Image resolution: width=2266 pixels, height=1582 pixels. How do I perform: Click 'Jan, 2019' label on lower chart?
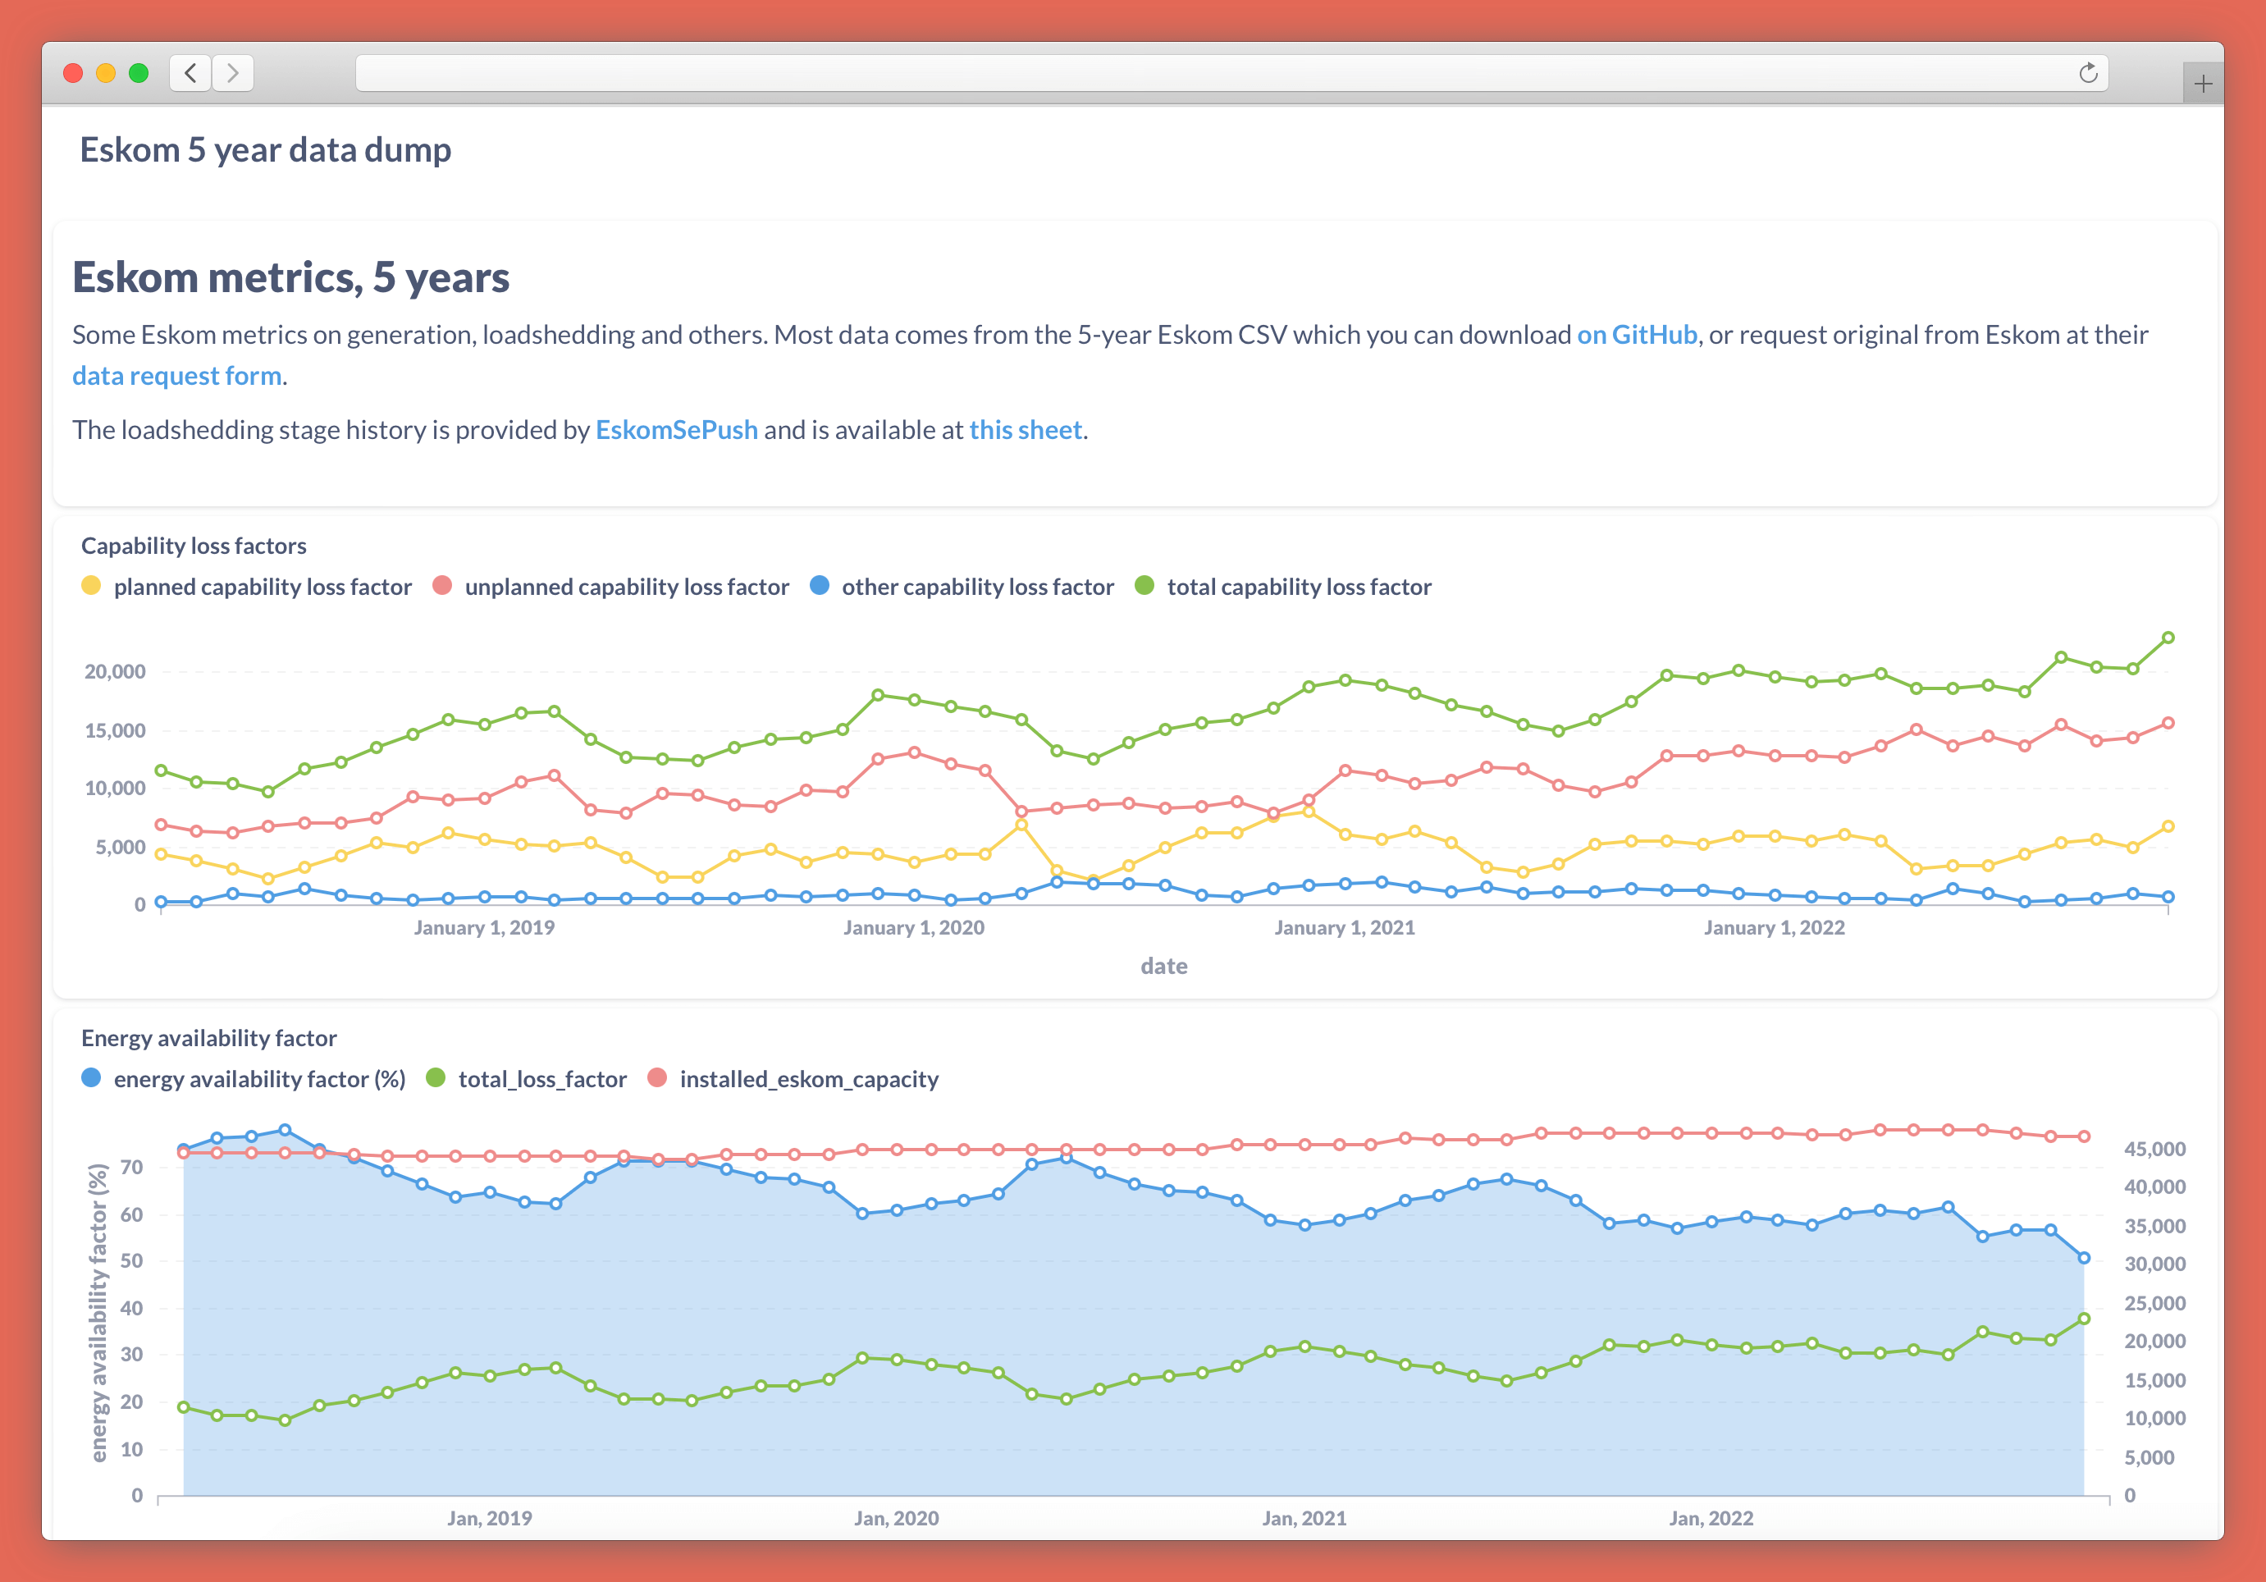point(490,1519)
